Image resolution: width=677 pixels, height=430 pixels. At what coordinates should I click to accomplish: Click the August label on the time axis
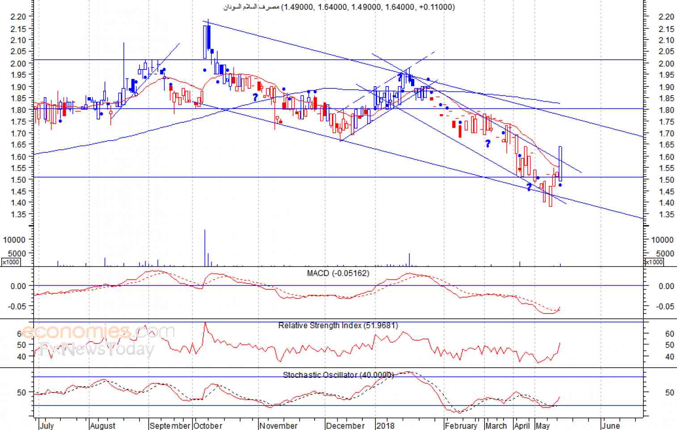[x=103, y=426]
